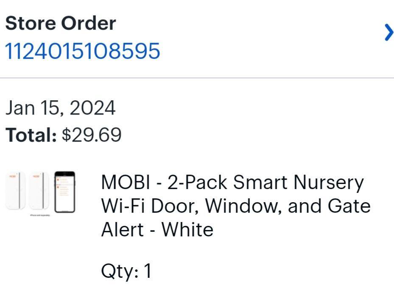Click the "Wi-Fi Door, Window, and Gate" line
Screen dimensions: 394x296
[x=235, y=206]
